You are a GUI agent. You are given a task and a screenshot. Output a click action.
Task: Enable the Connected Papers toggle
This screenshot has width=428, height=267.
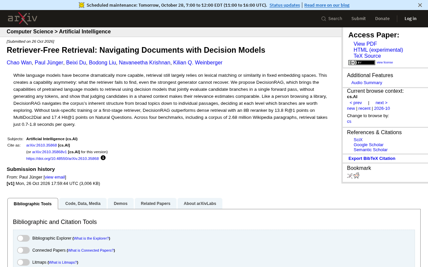click(23, 250)
